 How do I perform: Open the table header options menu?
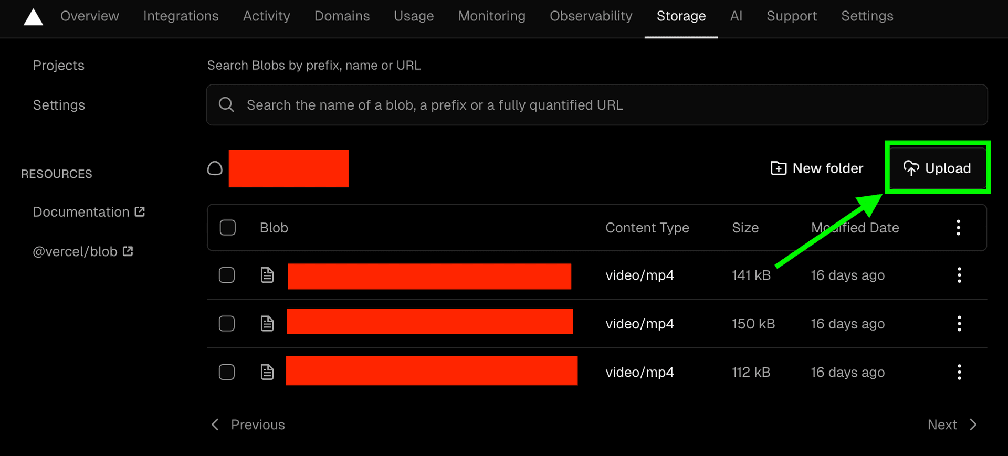coord(958,228)
